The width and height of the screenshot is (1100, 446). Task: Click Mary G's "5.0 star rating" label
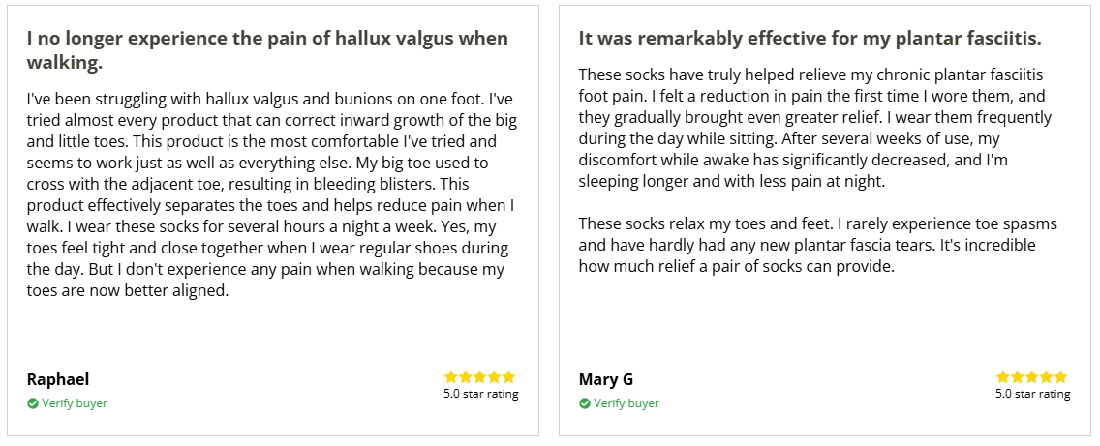(x=1032, y=394)
